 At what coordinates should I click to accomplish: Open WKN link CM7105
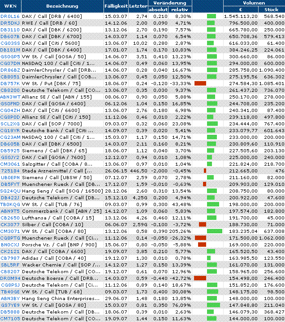click(x=10, y=319)
